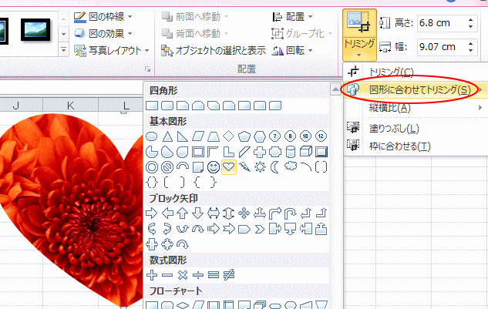488x309 pixels.
Task: Click the 幅 input field
Action: [x=442, y=47]
